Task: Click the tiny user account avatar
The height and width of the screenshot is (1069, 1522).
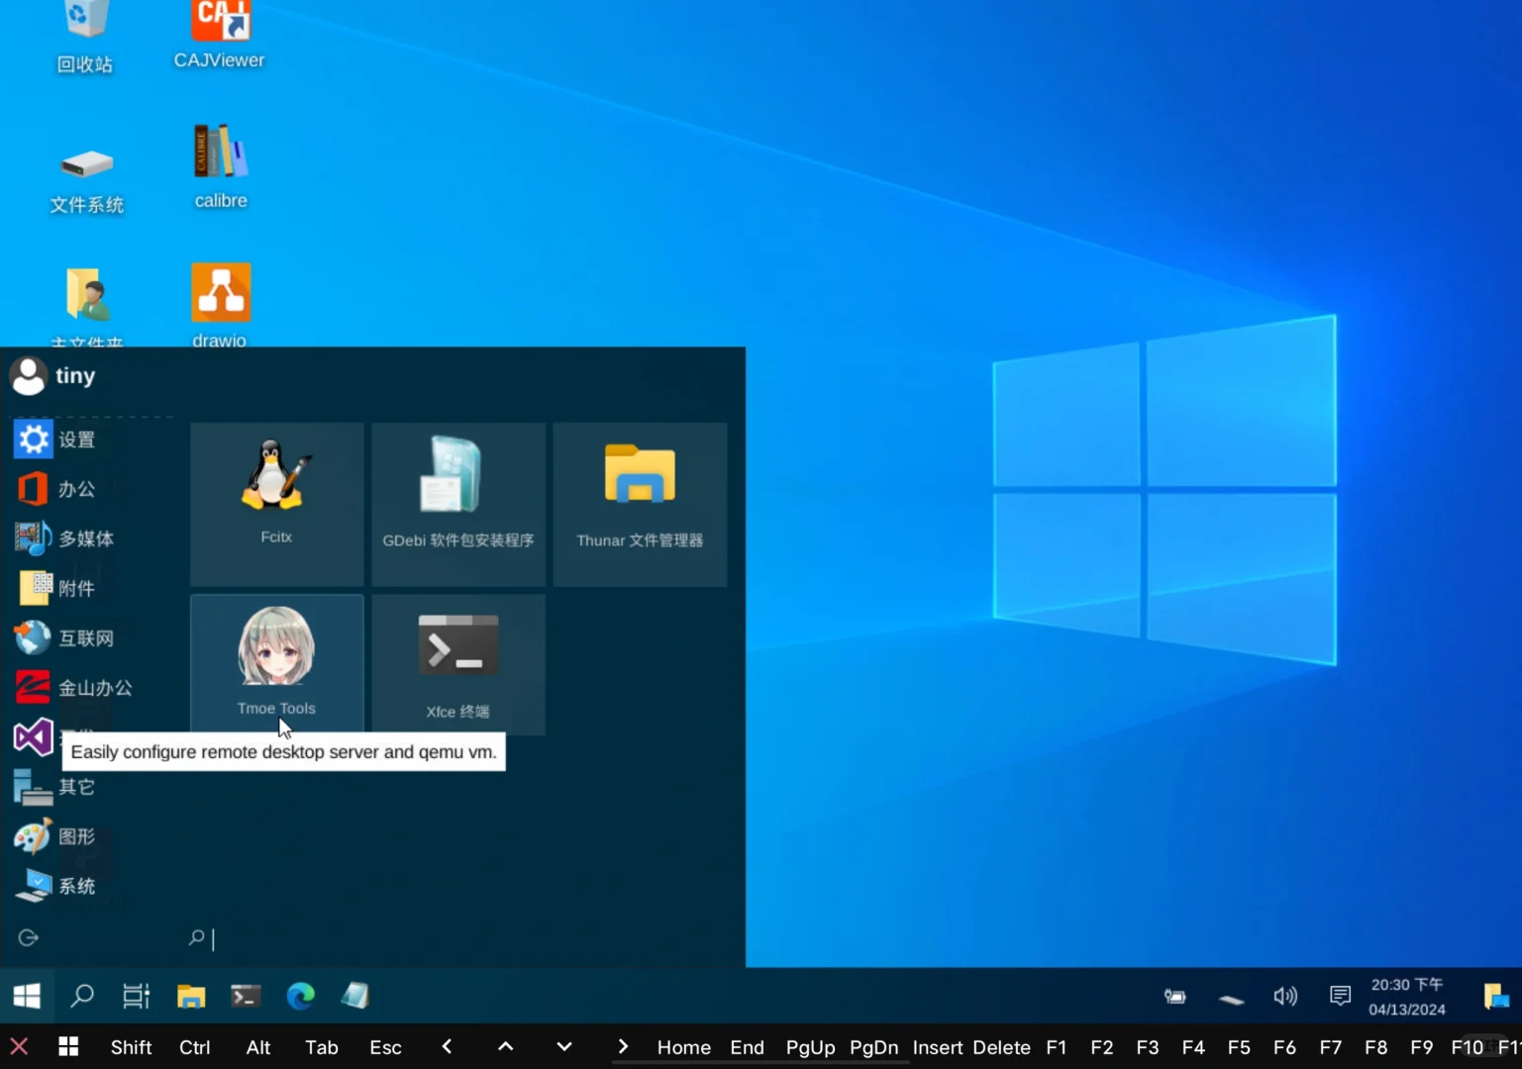Action: point(28,376)
